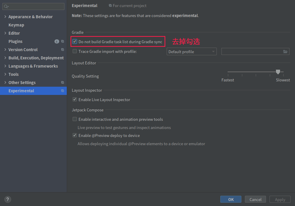Enable interactive and animation preview tools
Viewport: 295px width, 206px height.
click(75, 119)
